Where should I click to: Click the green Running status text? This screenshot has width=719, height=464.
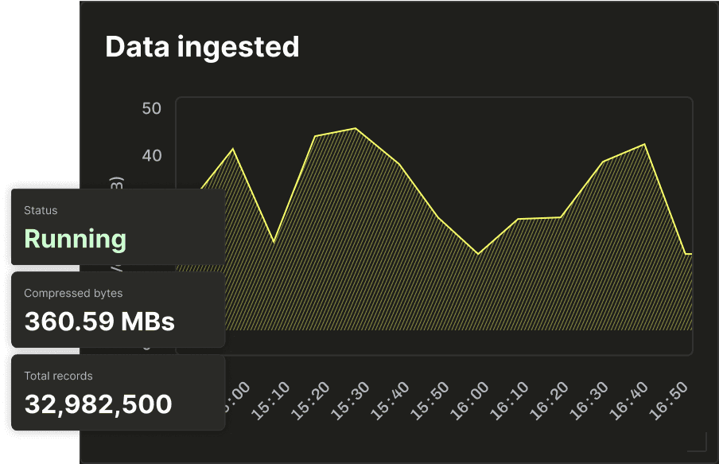pos(76,239)
